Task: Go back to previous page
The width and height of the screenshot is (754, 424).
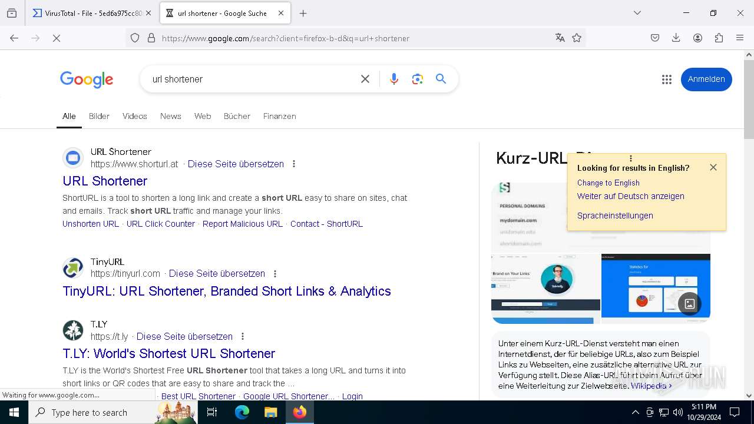Action: [14, 38]
